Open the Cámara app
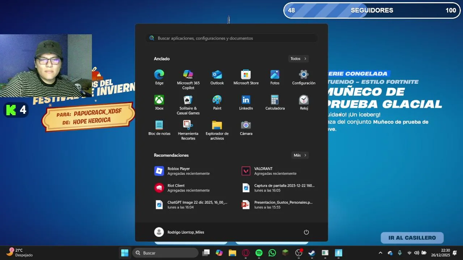The height and width of the screenshot is (260, 463). tap(246, 128)
